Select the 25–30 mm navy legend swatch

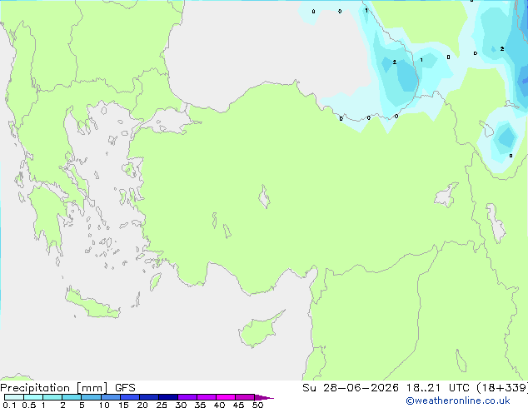[x=168, y=397]
